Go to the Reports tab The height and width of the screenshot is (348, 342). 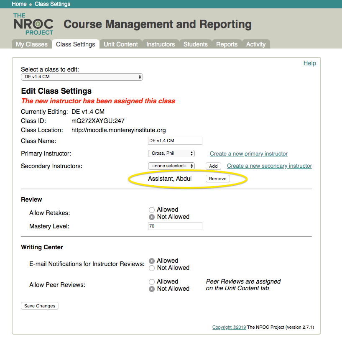point(227,44)
